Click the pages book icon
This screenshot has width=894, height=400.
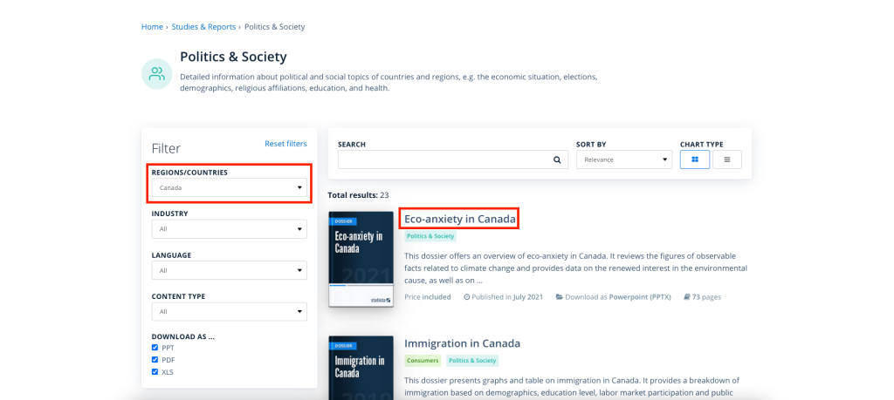click(x=687, y=297)
